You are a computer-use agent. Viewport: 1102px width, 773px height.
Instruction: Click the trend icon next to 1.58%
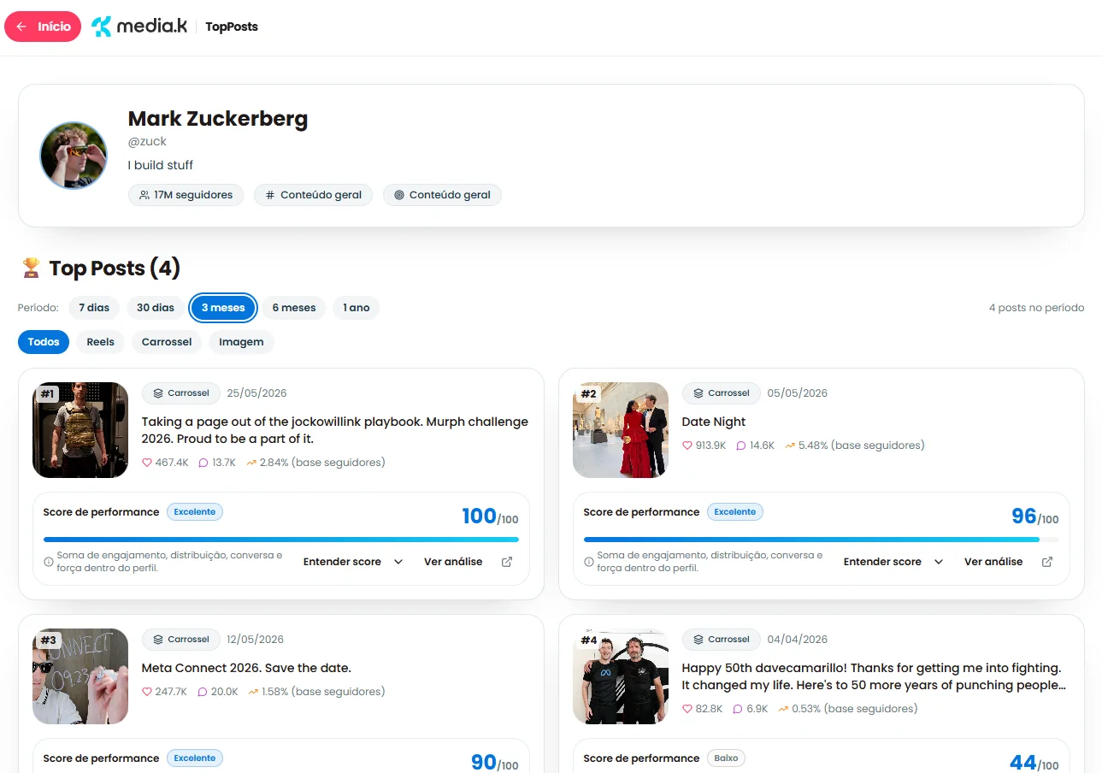(251, 692)
